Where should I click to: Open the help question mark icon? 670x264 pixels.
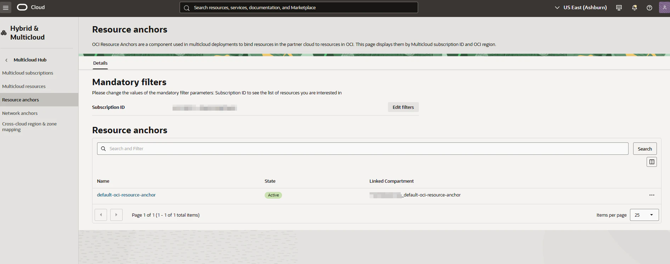[649, 7]
